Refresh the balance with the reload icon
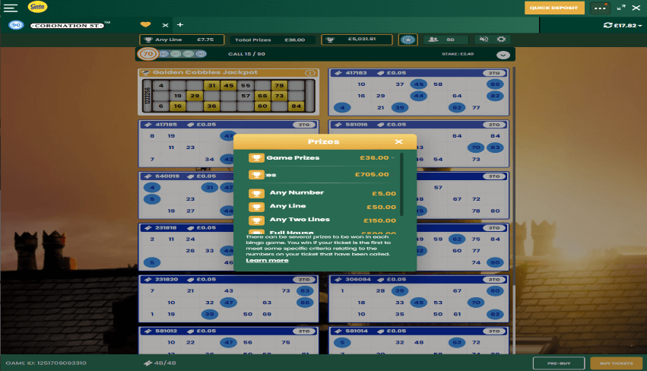The image size is (647, 371). (607, 25)
